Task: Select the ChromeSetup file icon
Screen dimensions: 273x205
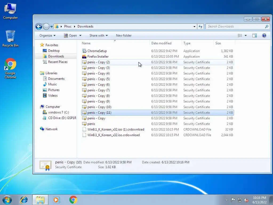Action: click(x=84, y=51)
